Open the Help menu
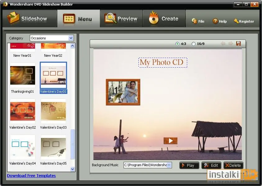This screenshot has height=186, width=262. [219, 21]
